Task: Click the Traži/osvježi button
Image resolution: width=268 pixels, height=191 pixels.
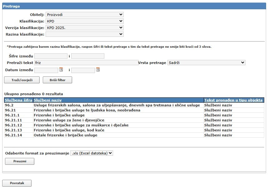Action: click(22, 80)
